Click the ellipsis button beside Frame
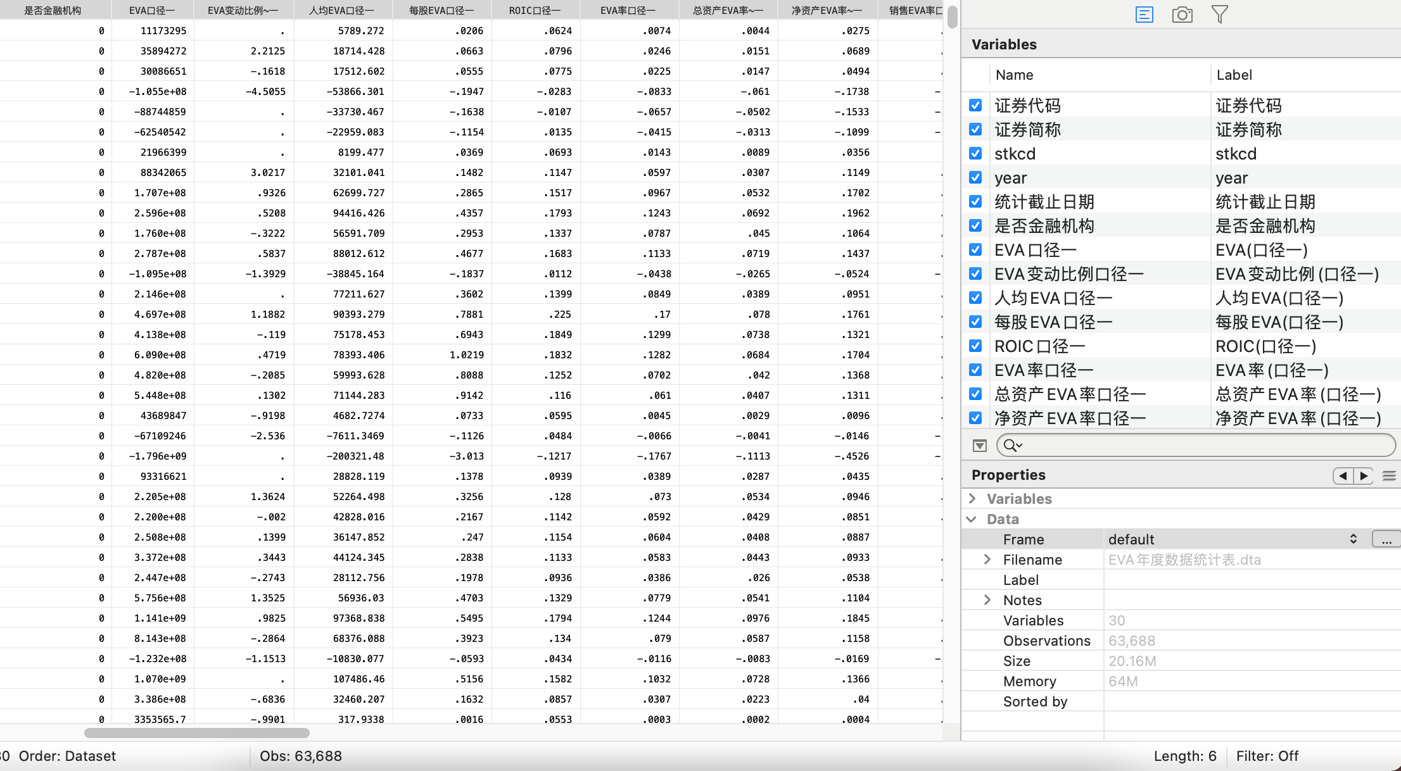 pos(1386,539)
